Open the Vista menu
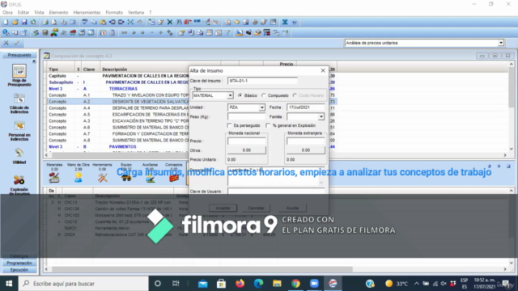This screenshot has width=518, height=291. (39, 13)
